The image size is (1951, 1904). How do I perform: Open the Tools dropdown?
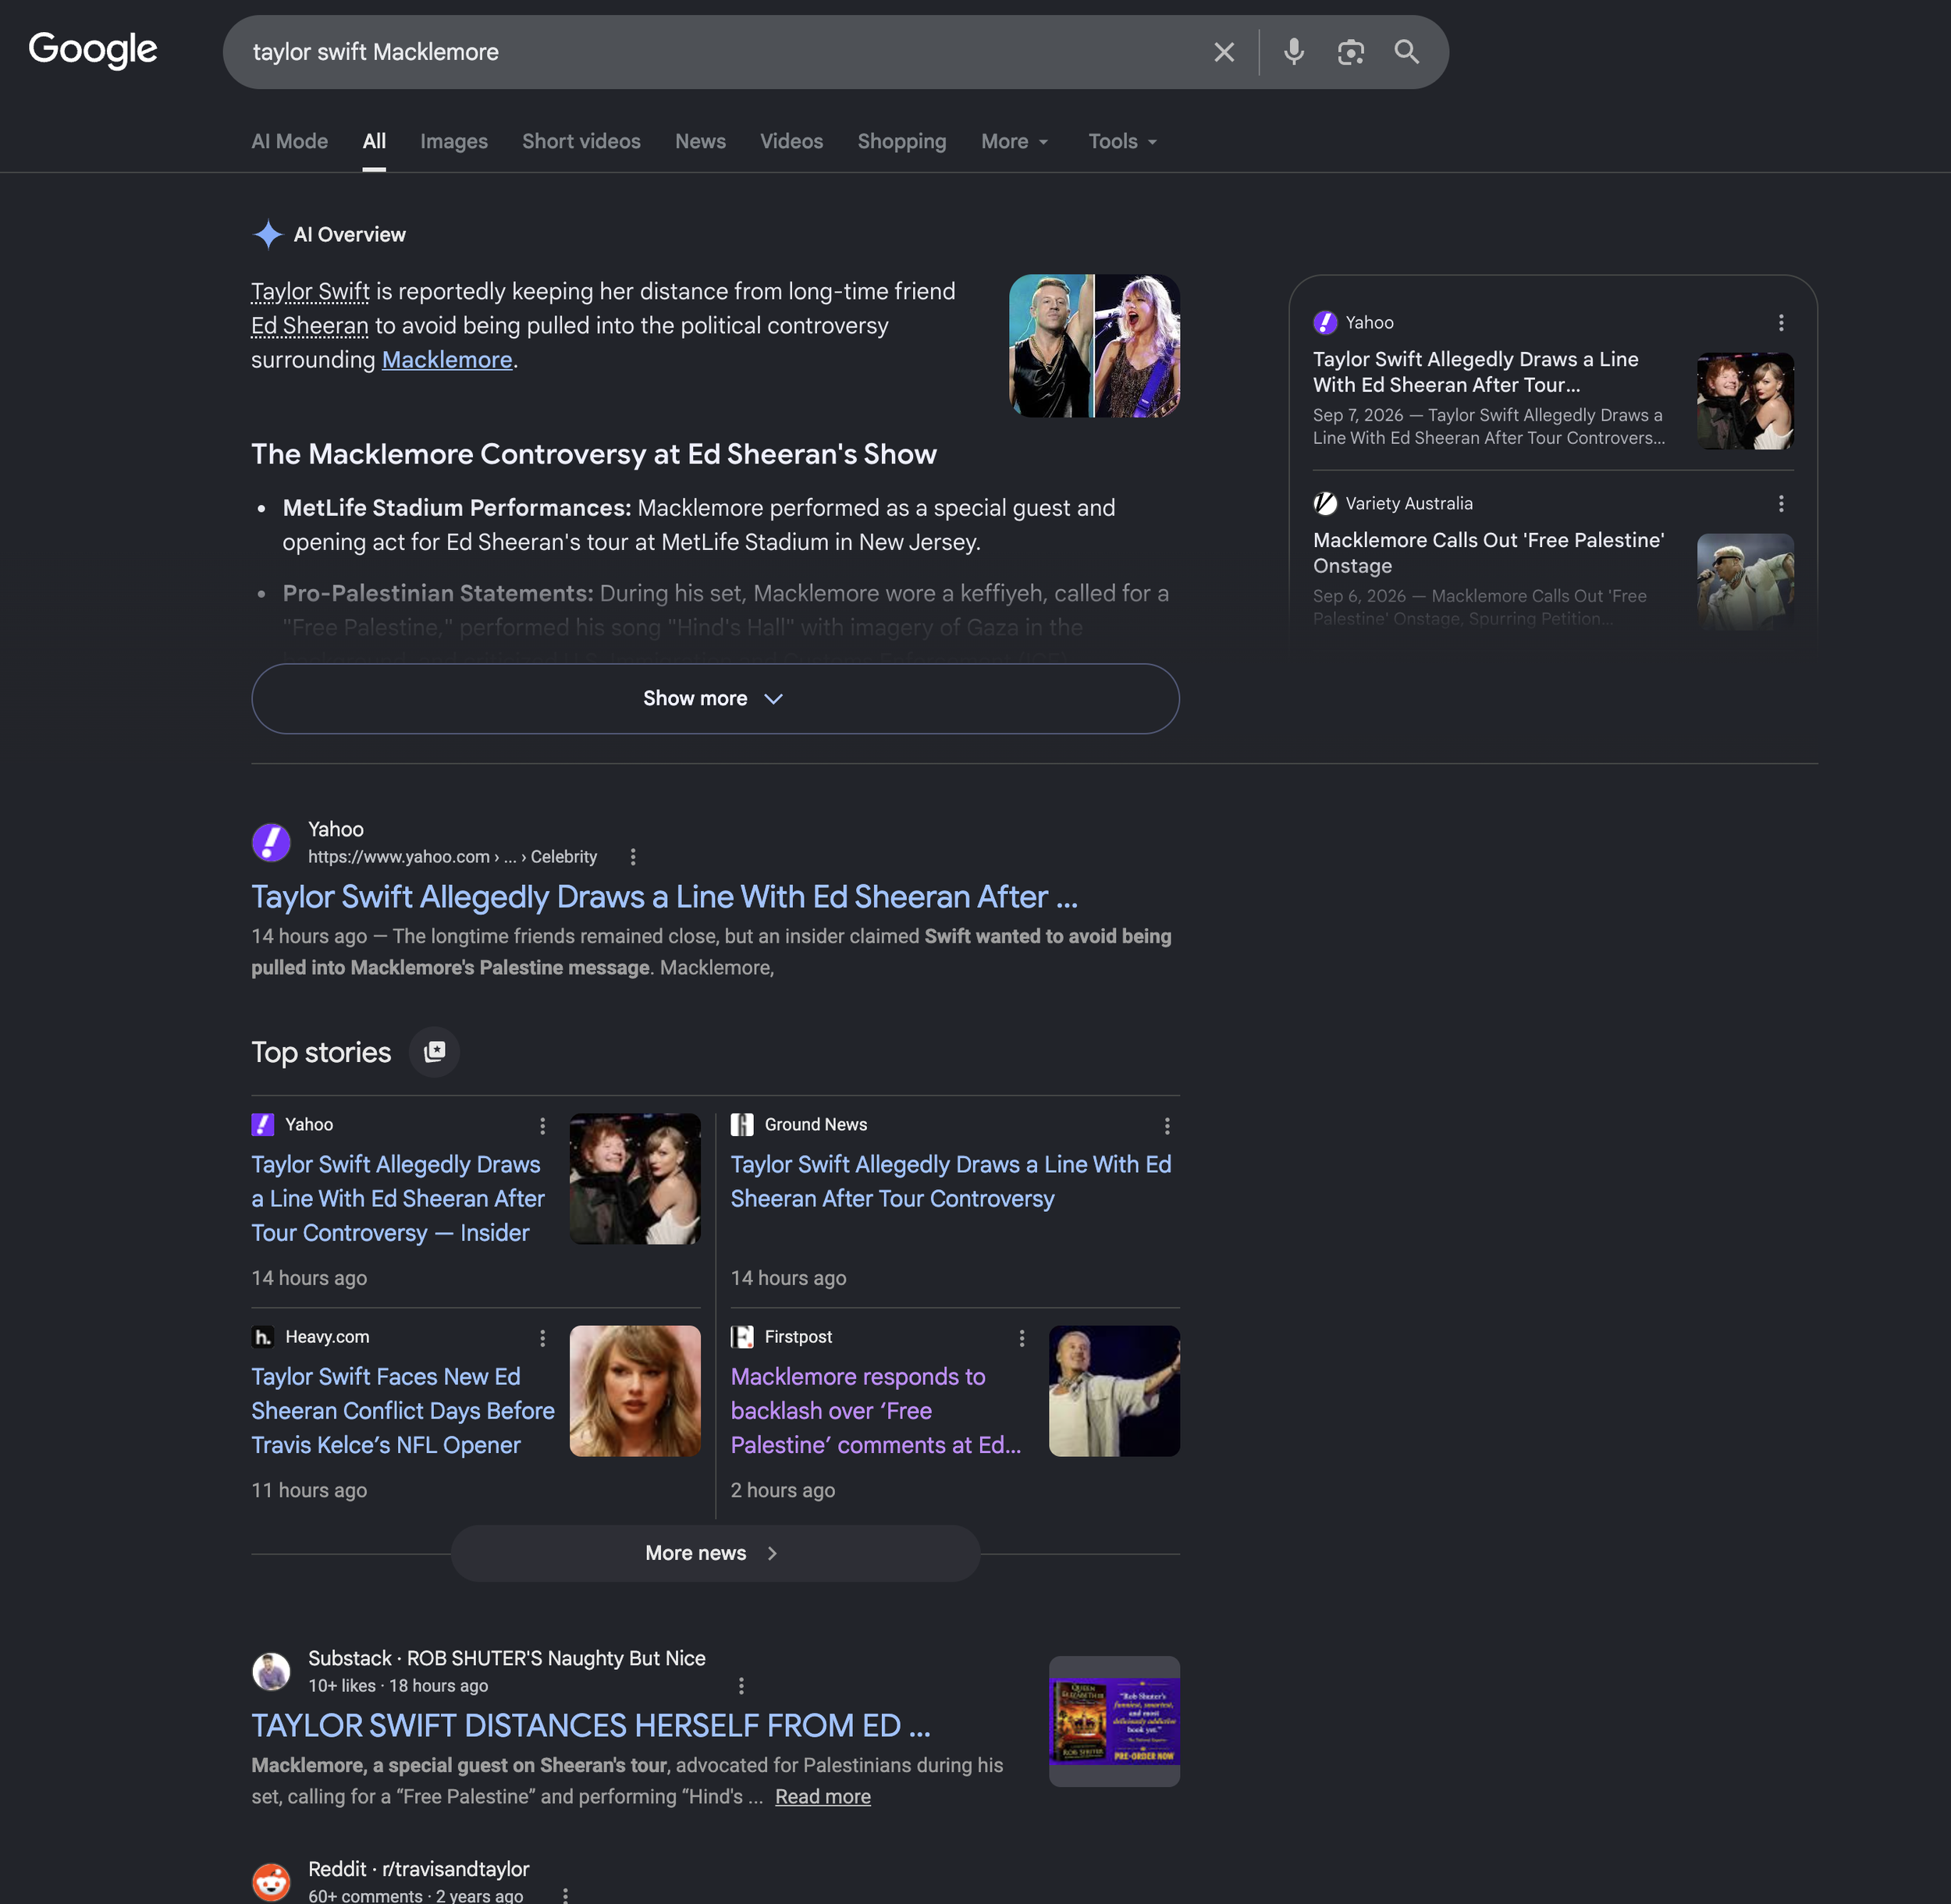(x=1122, y=142)
